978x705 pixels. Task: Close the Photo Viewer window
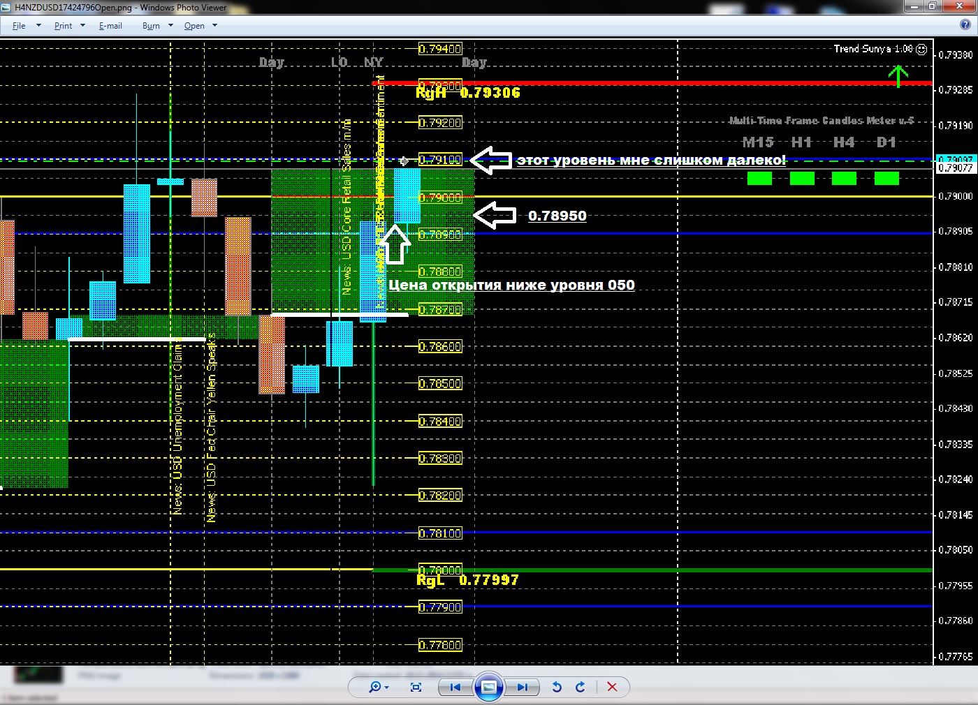click(x=958, y=6)
